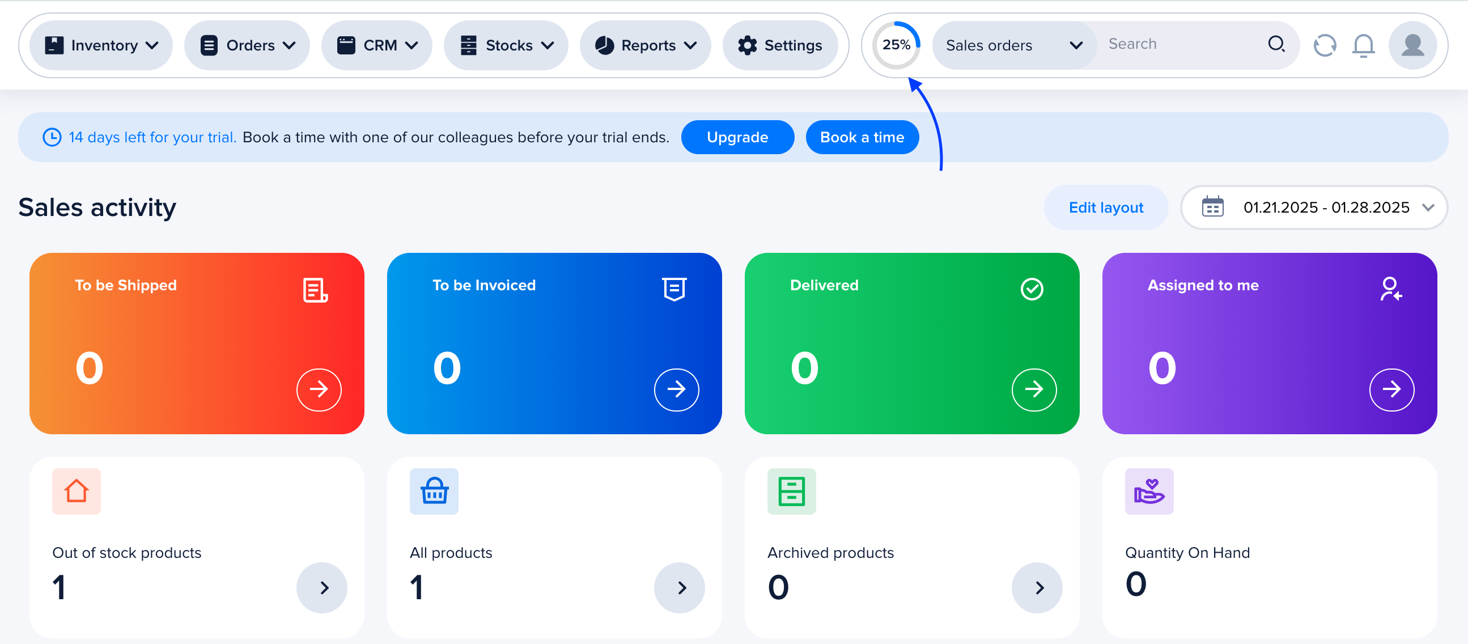
Task: Click the refresh sync icon
Action: (1325, 45)
